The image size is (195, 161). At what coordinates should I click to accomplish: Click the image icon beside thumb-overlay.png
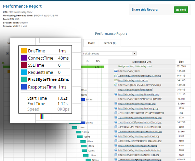(x=116, y=117)
